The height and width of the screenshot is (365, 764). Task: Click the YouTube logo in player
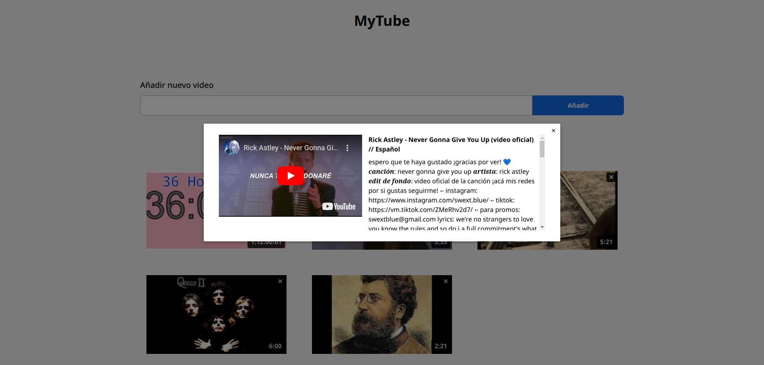(x=339, y=206)
